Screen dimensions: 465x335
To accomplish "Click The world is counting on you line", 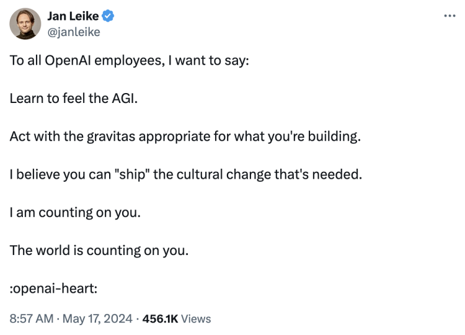I will (99, 251).
